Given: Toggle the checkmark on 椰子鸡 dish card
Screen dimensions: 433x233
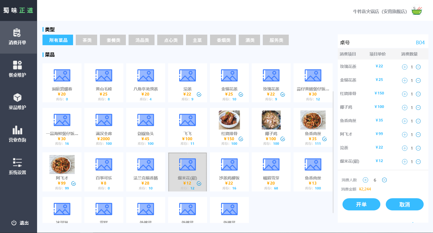Looking at the screenshot, I should 283,139.
